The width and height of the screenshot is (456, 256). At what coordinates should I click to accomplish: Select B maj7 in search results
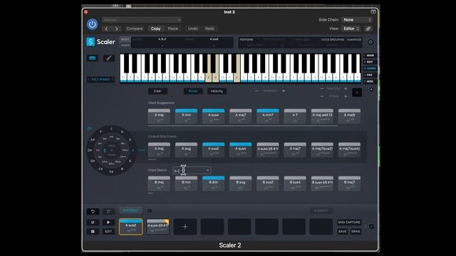pos(349,183)
